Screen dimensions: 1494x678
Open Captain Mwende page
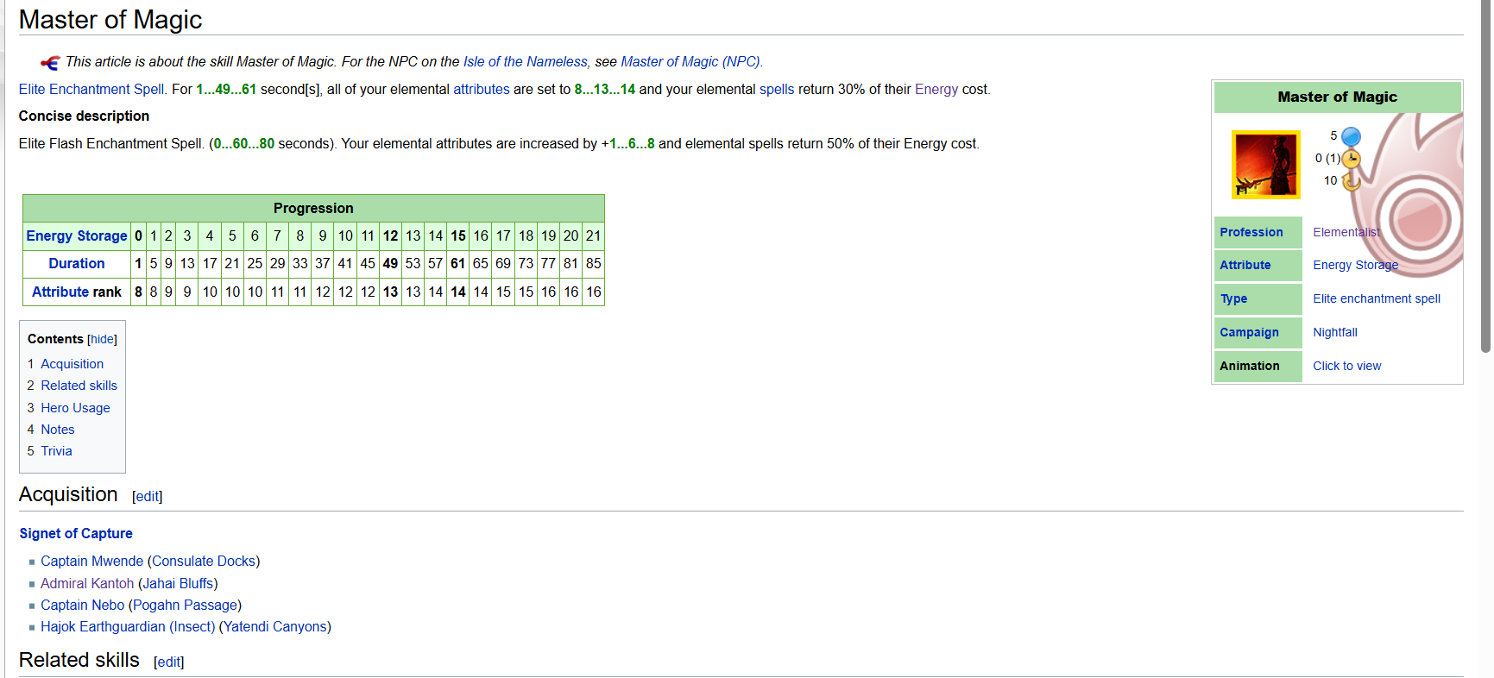[91, 562]
